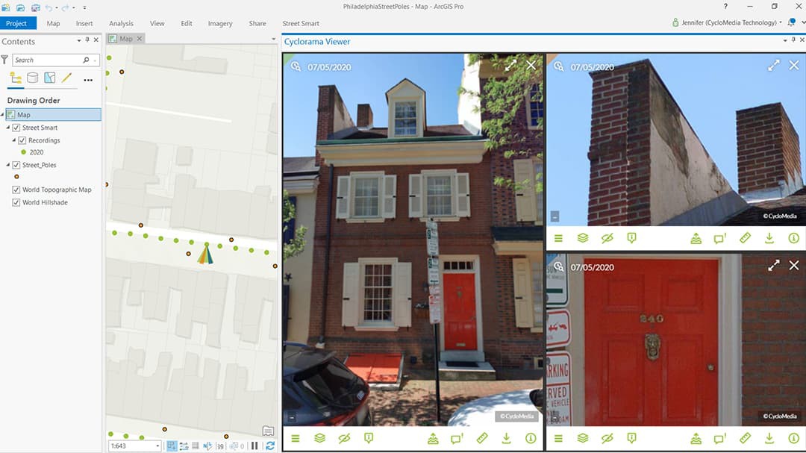806x453 pixels.
Task: Open the Contents pane options dropdown
Action: pyautogui.click(x=78, y=40)
